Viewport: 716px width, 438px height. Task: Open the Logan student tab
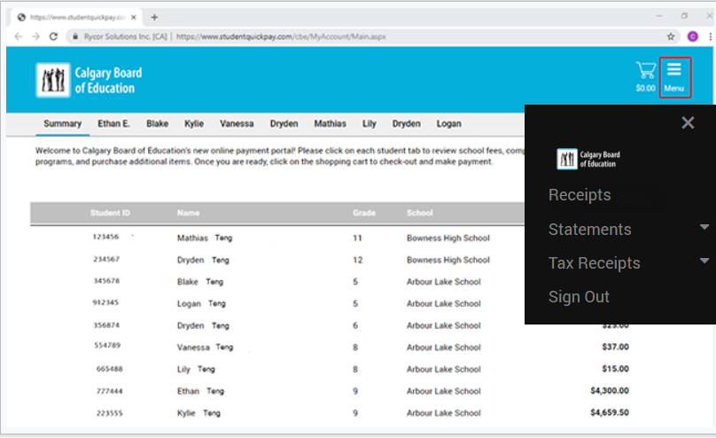tap(448, 124)
